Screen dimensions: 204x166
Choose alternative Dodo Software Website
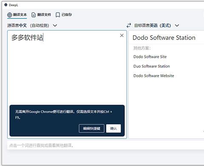[154, 76]
